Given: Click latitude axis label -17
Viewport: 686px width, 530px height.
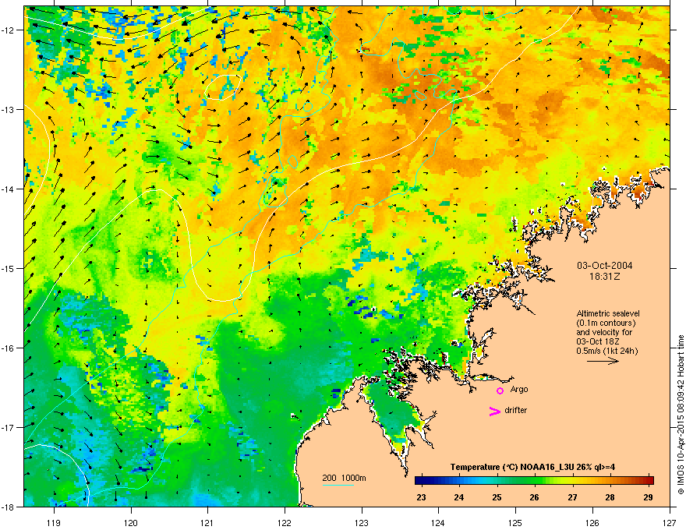Looking at the screenshot, I should (8, 427).
